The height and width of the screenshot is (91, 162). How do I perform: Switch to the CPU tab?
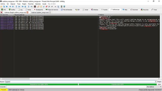point(4,10)
